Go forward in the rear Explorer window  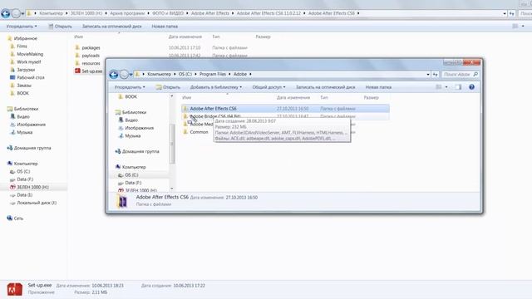tap(16, 13)
